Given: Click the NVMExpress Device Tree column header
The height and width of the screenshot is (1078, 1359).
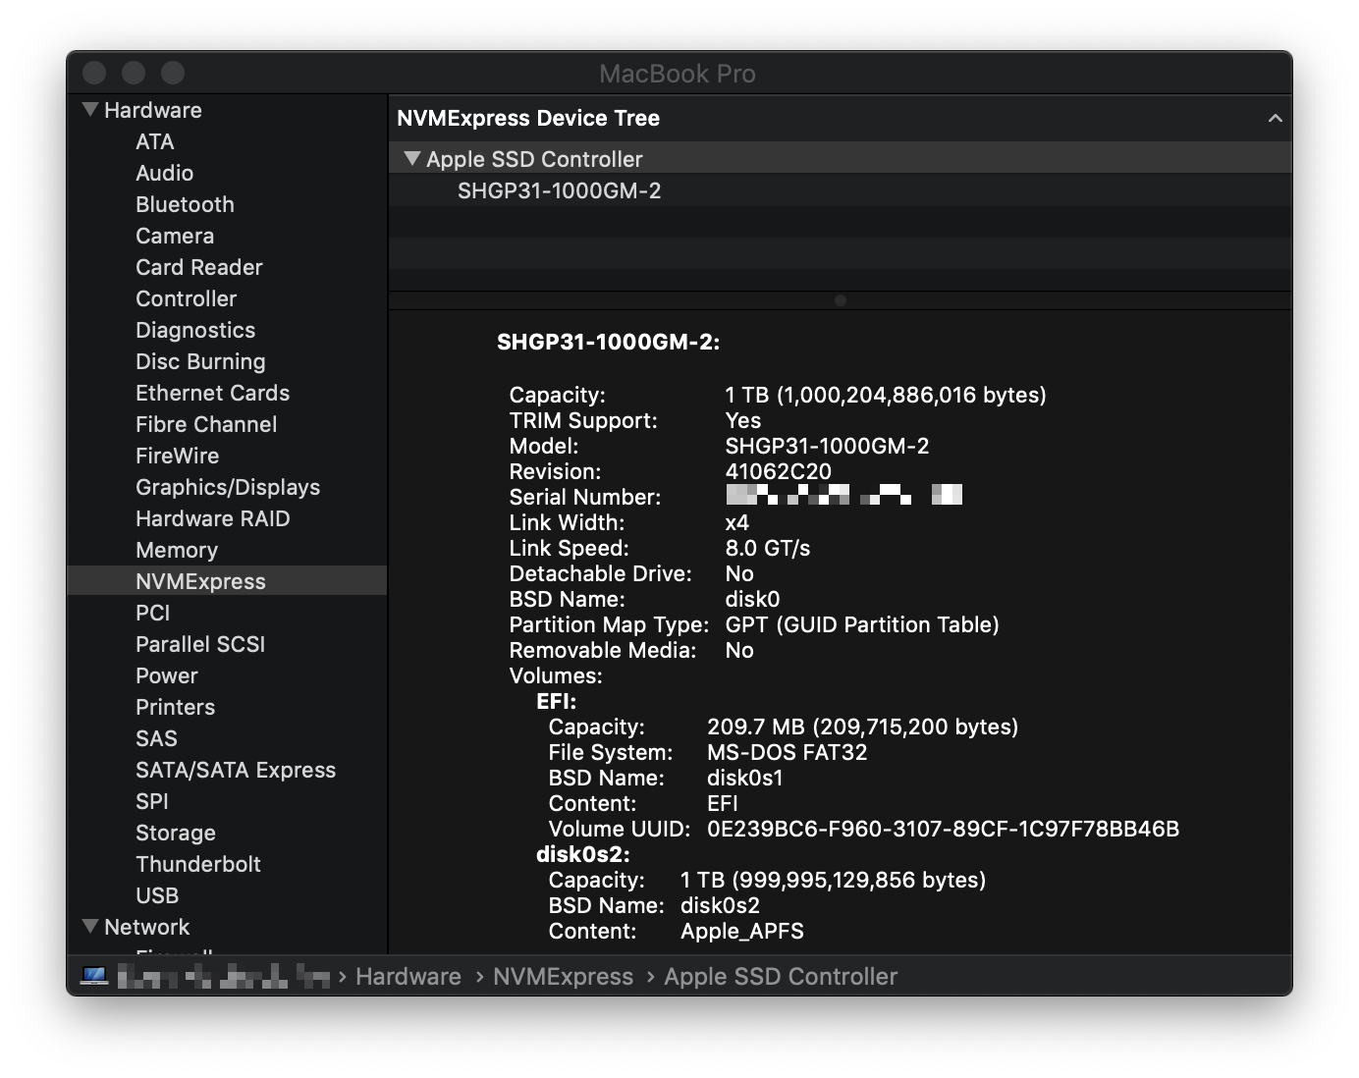Looking at the screenshot, I should [x=841, y=118].
